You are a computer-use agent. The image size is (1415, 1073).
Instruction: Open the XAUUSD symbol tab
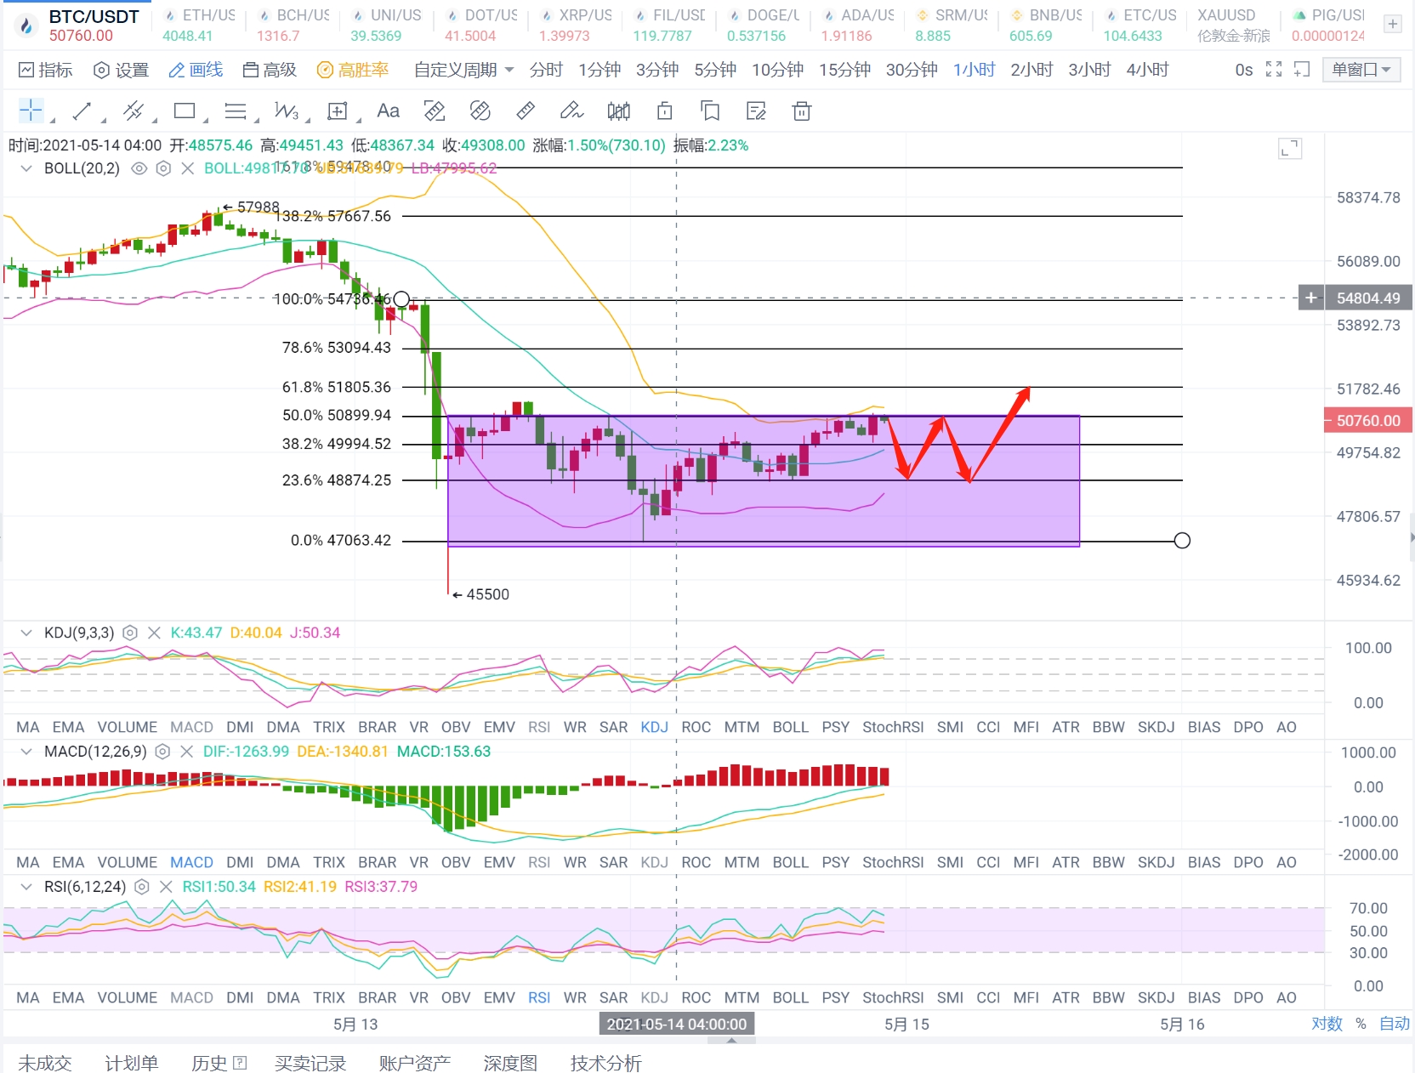1233,25
